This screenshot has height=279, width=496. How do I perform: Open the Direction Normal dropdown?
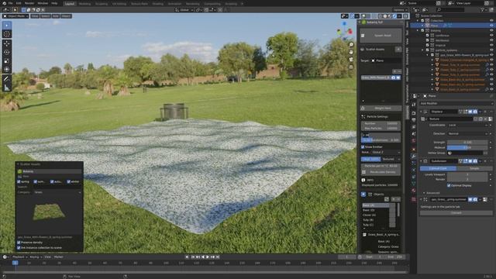tap(468, 134)
